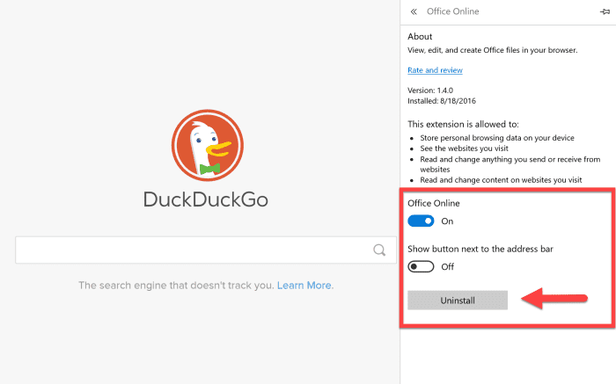Click the Version: 1.4.0 text

click(x=430, y=91)
